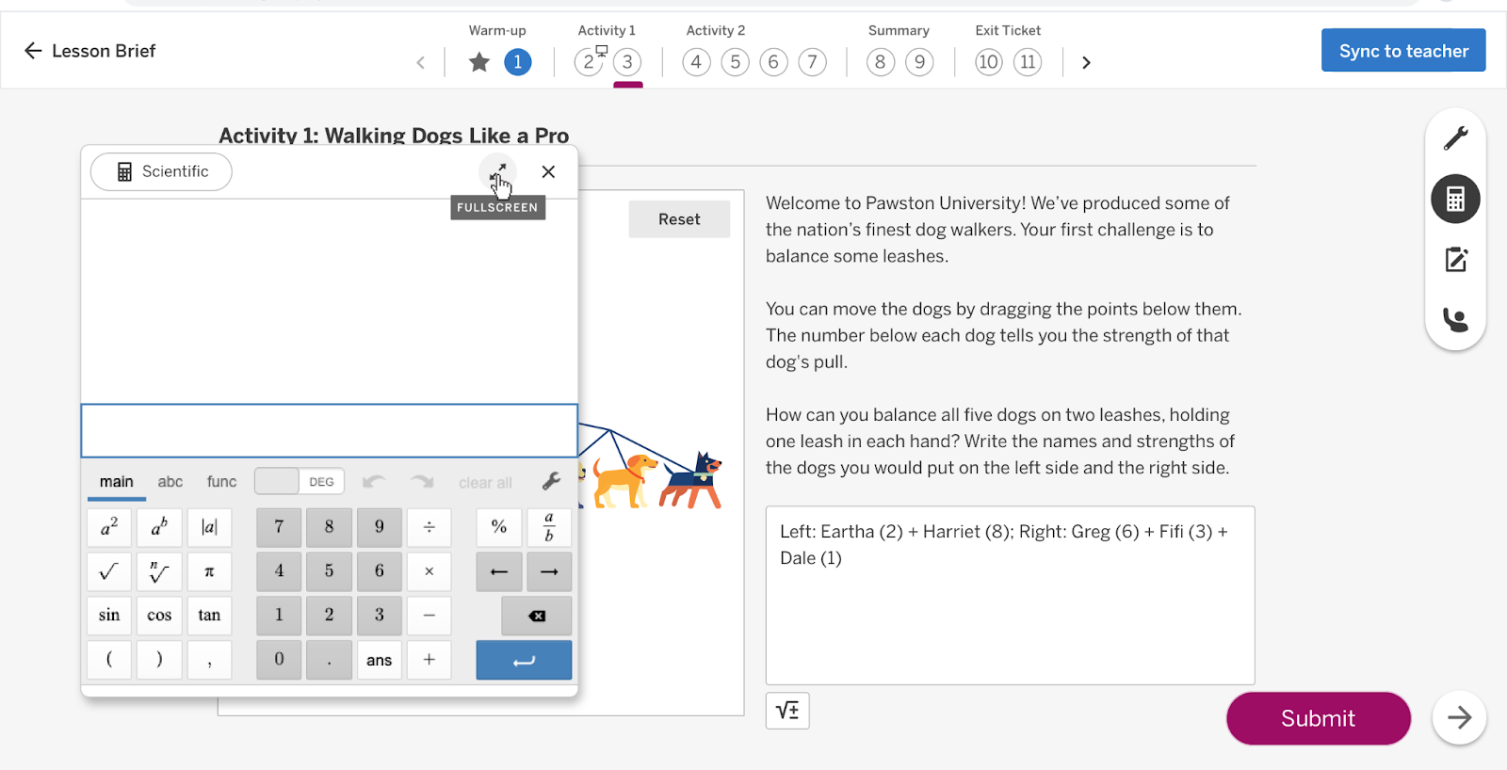Show more lesson screens chevron
Image resolution: width=1507 pixels, height=770 pixels.
click(1086, 62)
